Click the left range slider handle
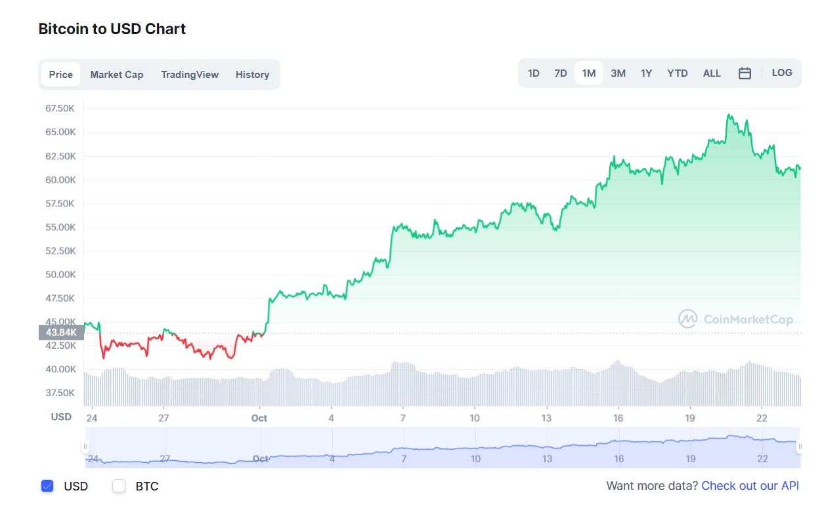Screen dimensions: 822x518 click(85, 447)
